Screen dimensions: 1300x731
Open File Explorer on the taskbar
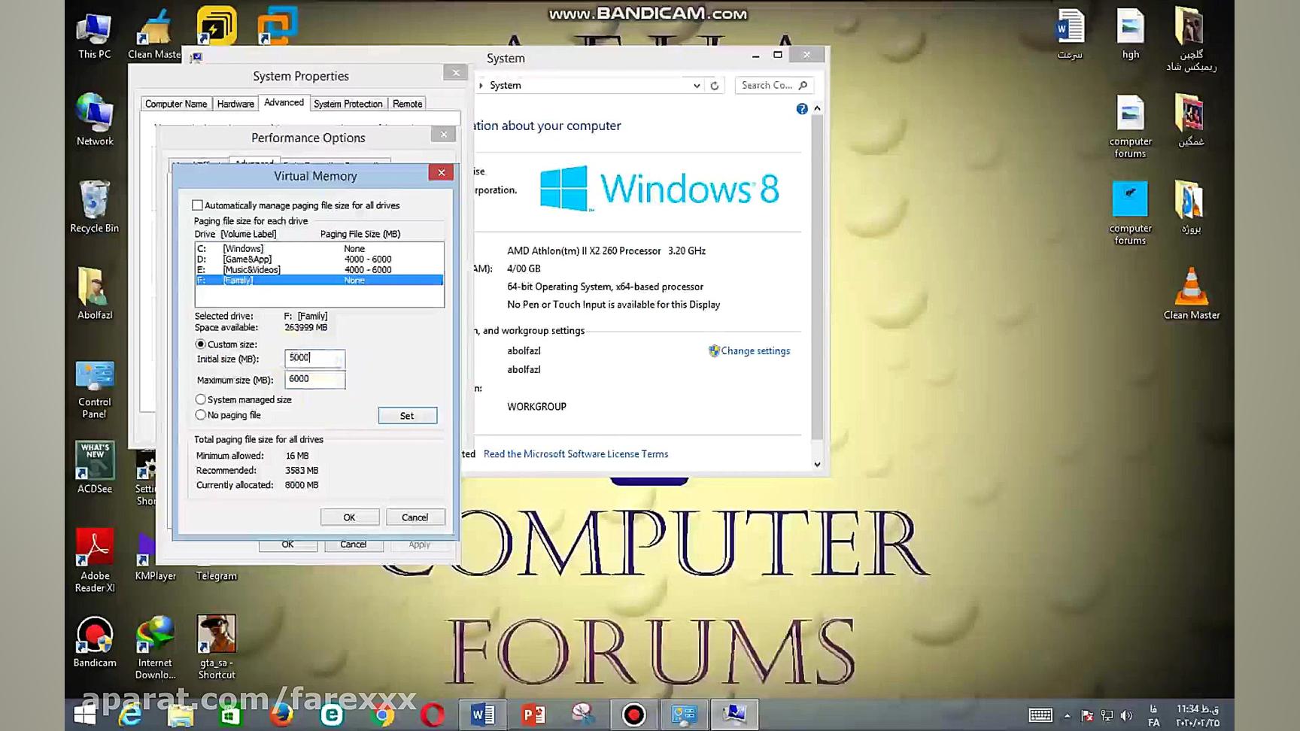point(181,714)
